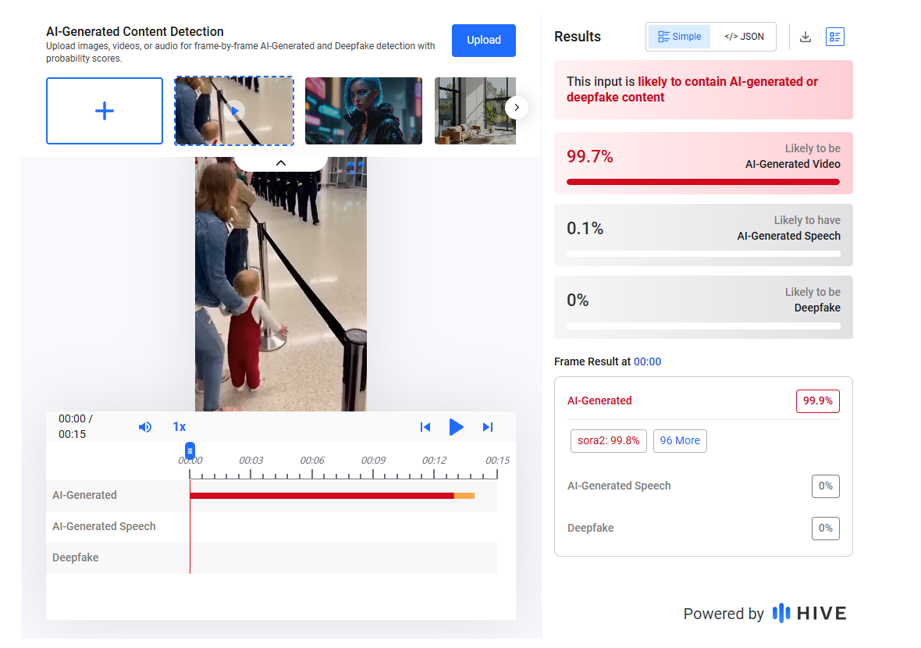
Task: Click the plus icon to add media
Action: click(x=105, y=111)
